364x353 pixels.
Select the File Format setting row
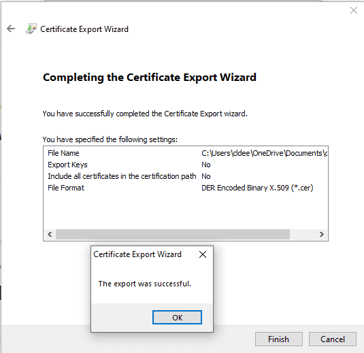[x=186, y=188]
